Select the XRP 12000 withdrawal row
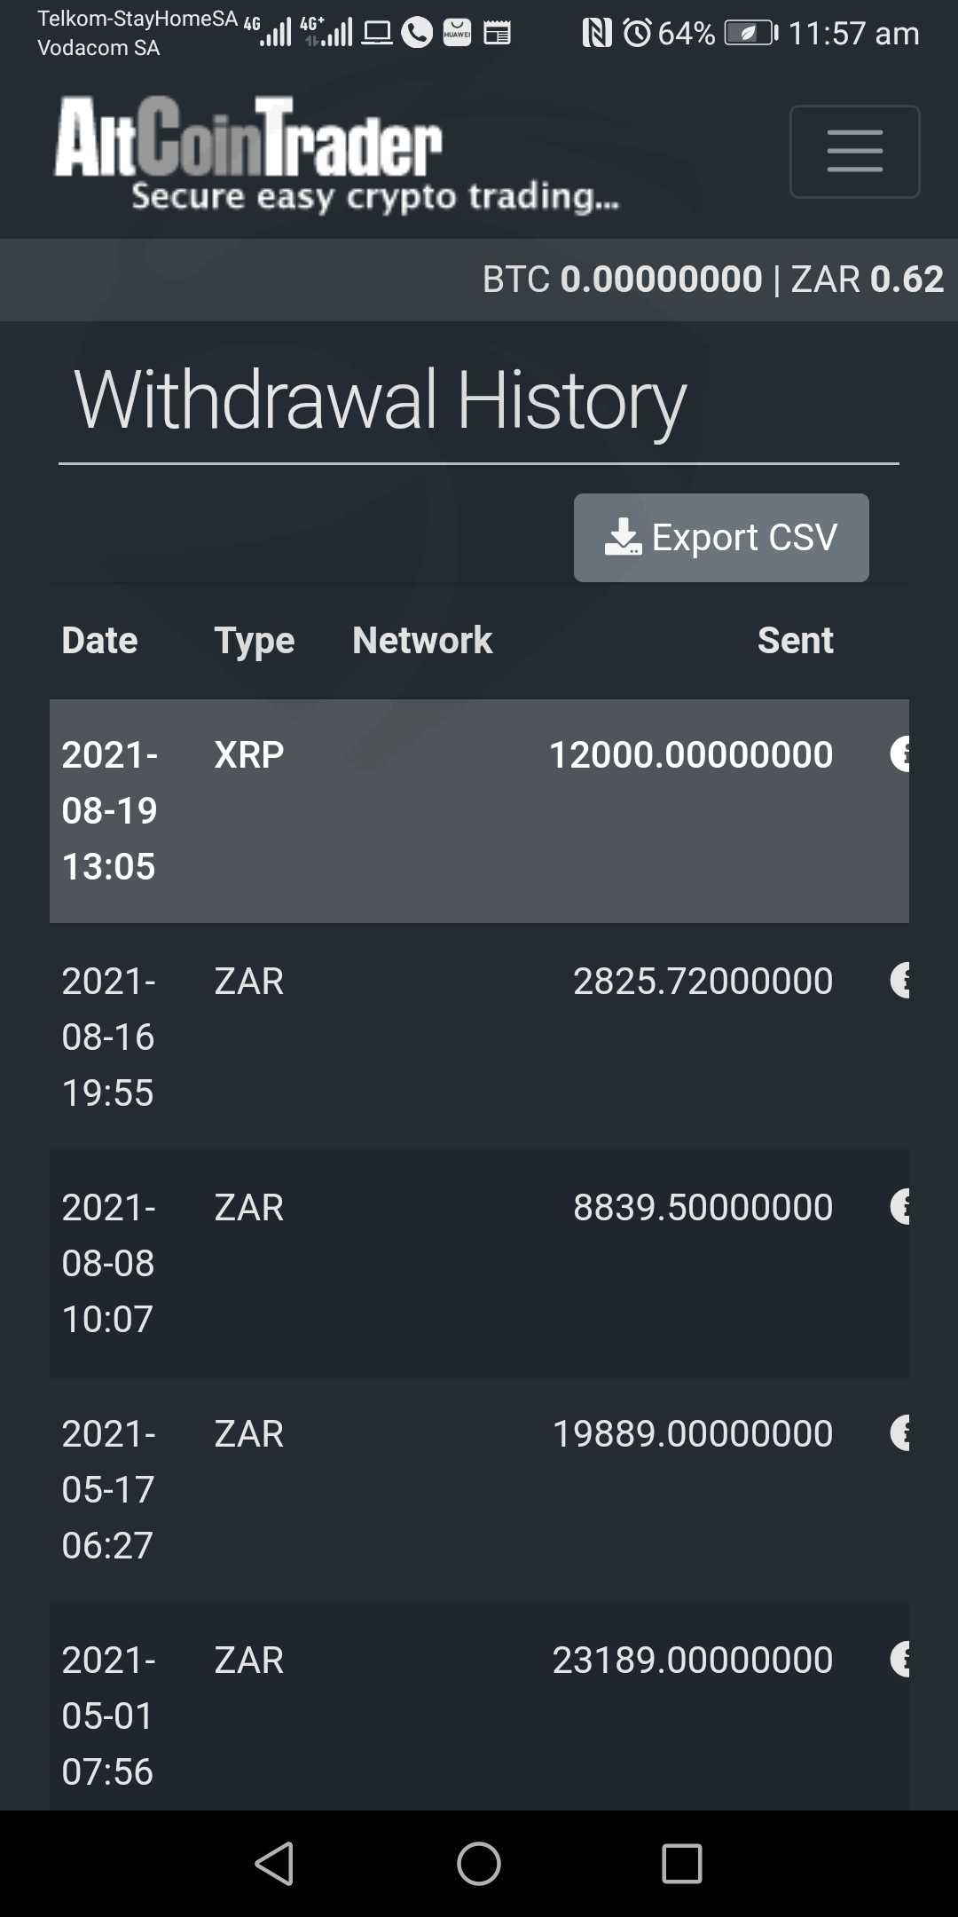 (x=444, y=811)
